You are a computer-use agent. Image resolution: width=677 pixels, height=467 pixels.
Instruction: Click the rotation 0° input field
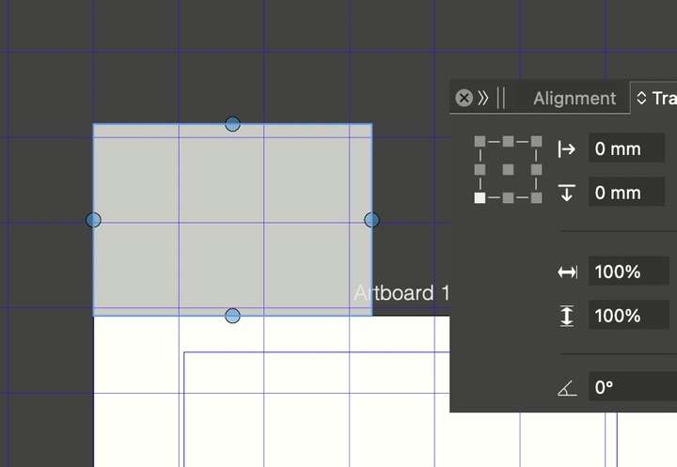[630, 387]
